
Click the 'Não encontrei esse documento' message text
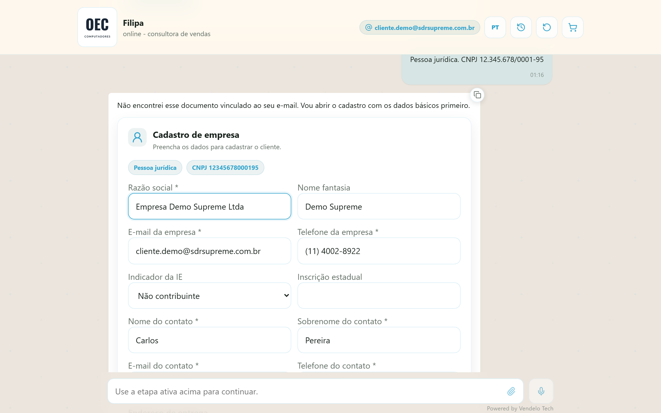coord(293,105)
